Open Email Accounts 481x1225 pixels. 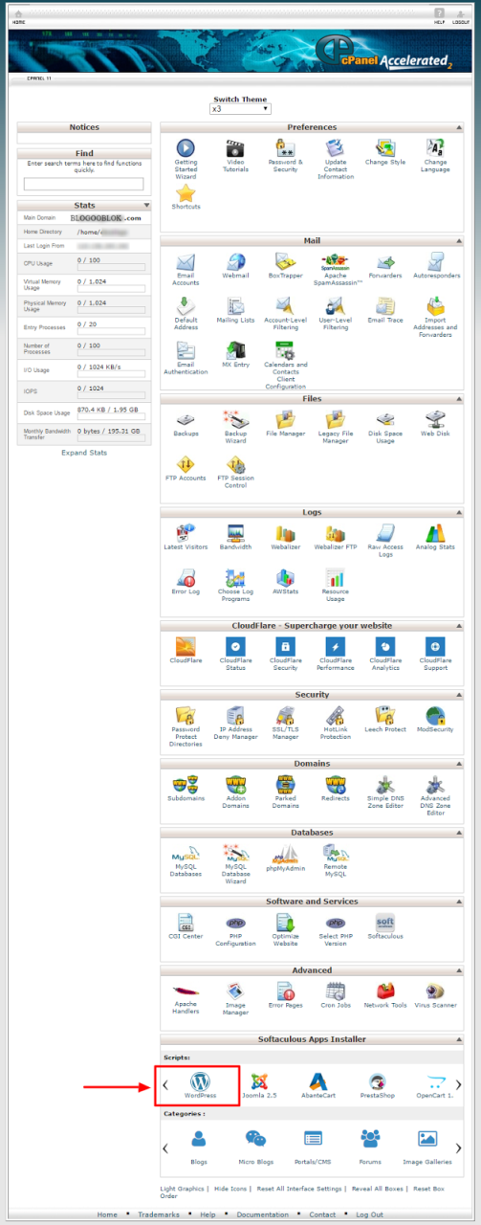[x=186, y=262]
